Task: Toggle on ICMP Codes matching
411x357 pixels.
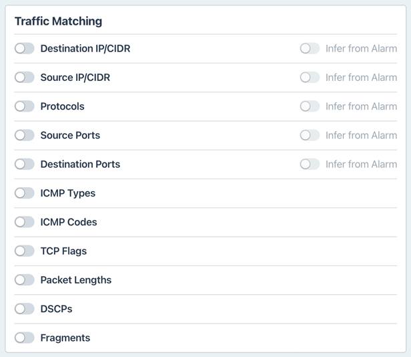Action: [x=25, y=222]
